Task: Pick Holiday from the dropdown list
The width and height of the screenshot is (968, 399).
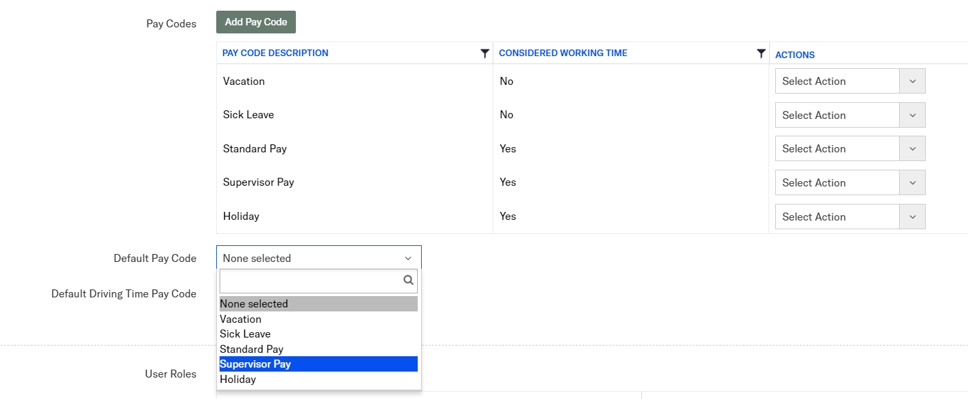Action: coord(238,380)
